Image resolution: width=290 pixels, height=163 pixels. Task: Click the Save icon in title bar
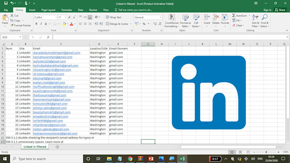(x=6, y=3)
